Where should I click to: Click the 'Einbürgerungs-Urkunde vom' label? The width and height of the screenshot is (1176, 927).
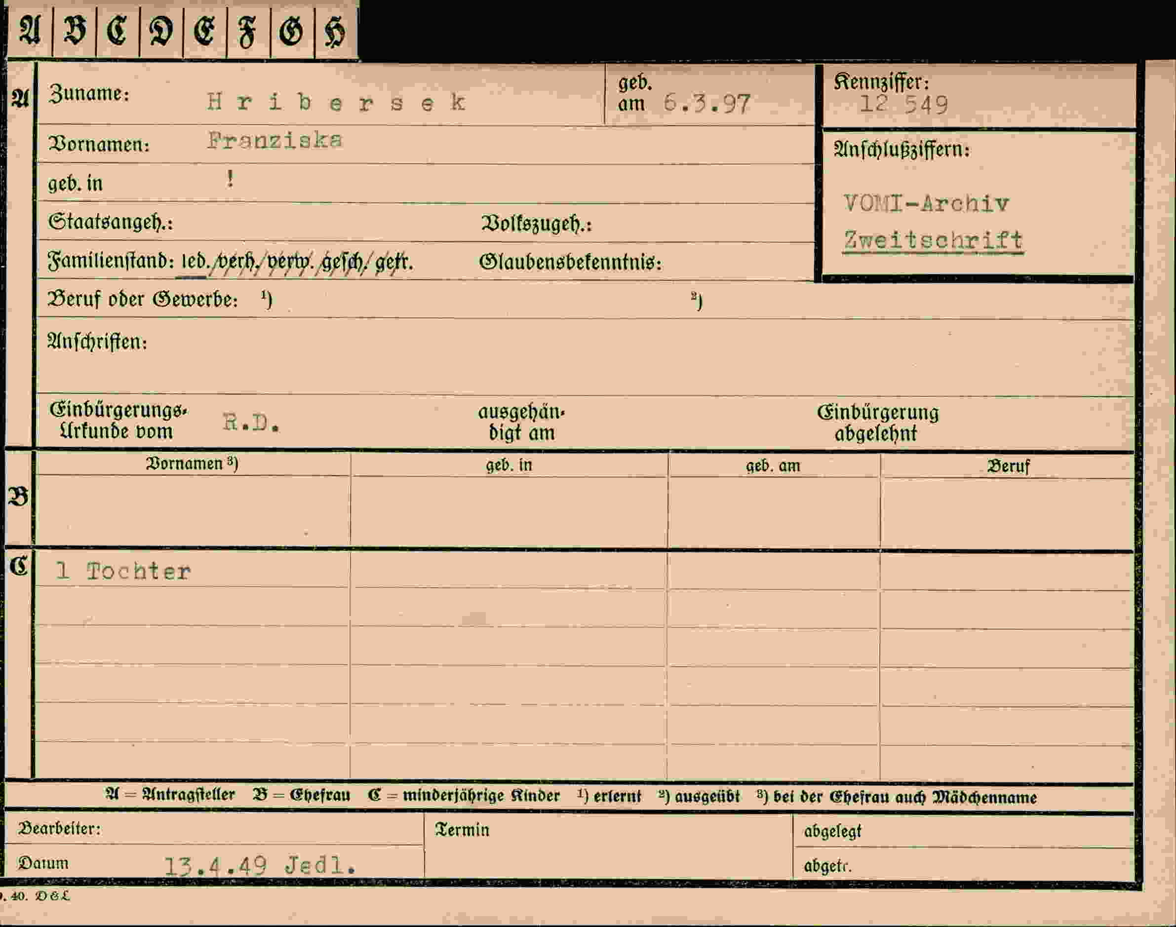[118, 421]
